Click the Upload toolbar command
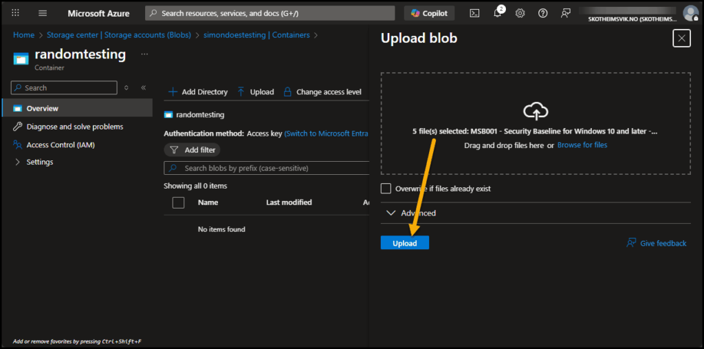 point(256,92)
